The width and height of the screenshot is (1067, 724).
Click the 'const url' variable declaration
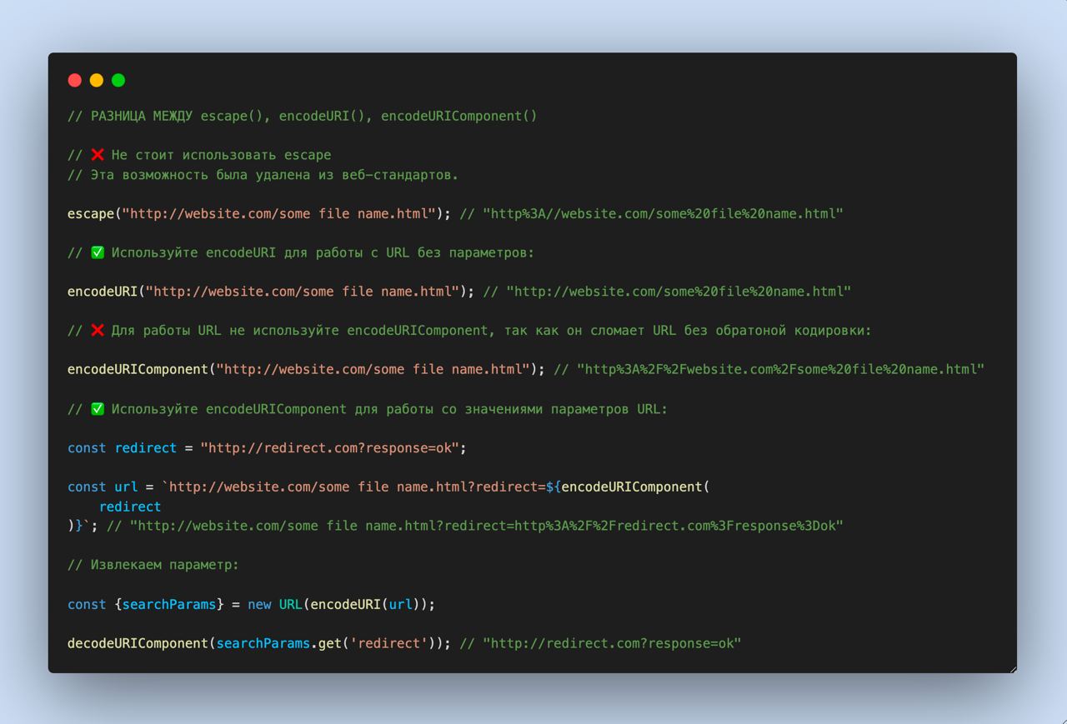tap(103, 487)
